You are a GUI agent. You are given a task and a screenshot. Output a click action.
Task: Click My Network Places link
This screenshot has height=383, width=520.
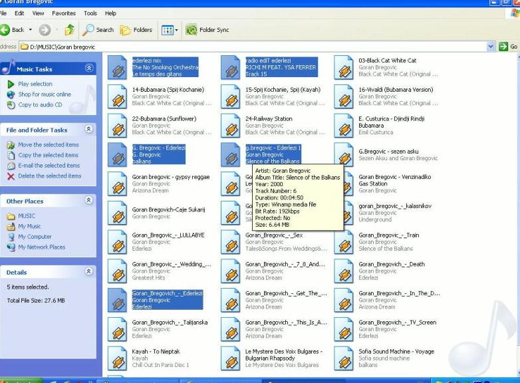click(x=41, y=247)
